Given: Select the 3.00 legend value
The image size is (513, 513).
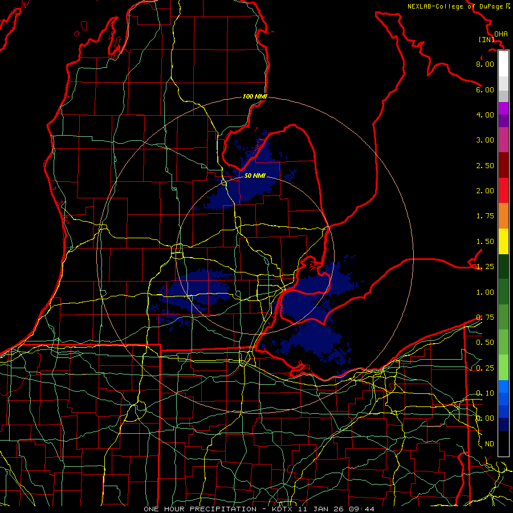Looking at the screenshot, I should point(485,140).
